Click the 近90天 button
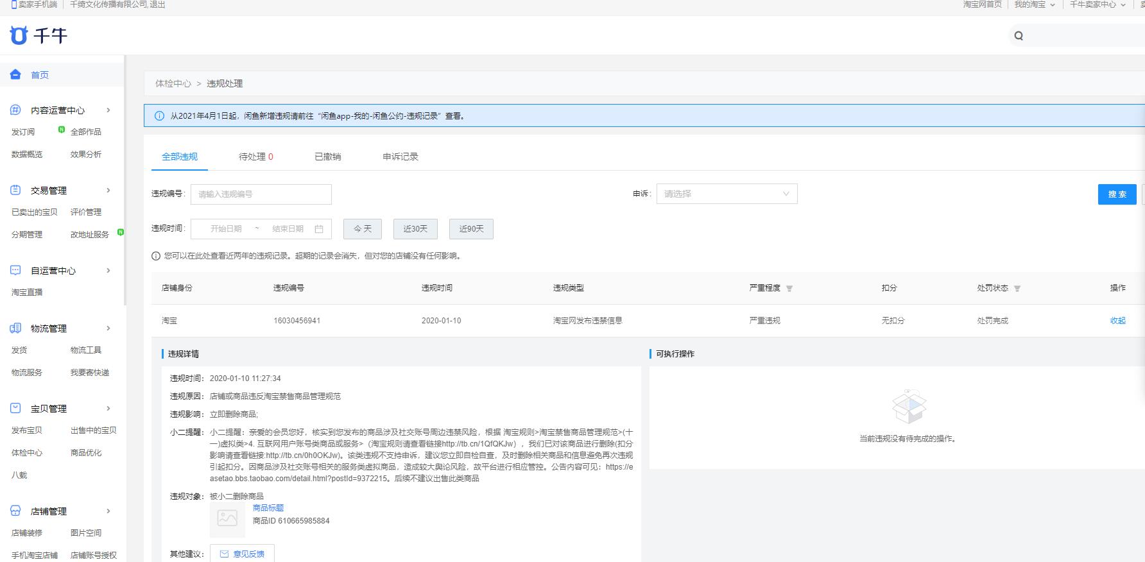This screenshot has width=1145, height=562. pyautogui.click(x=471, y=229)
